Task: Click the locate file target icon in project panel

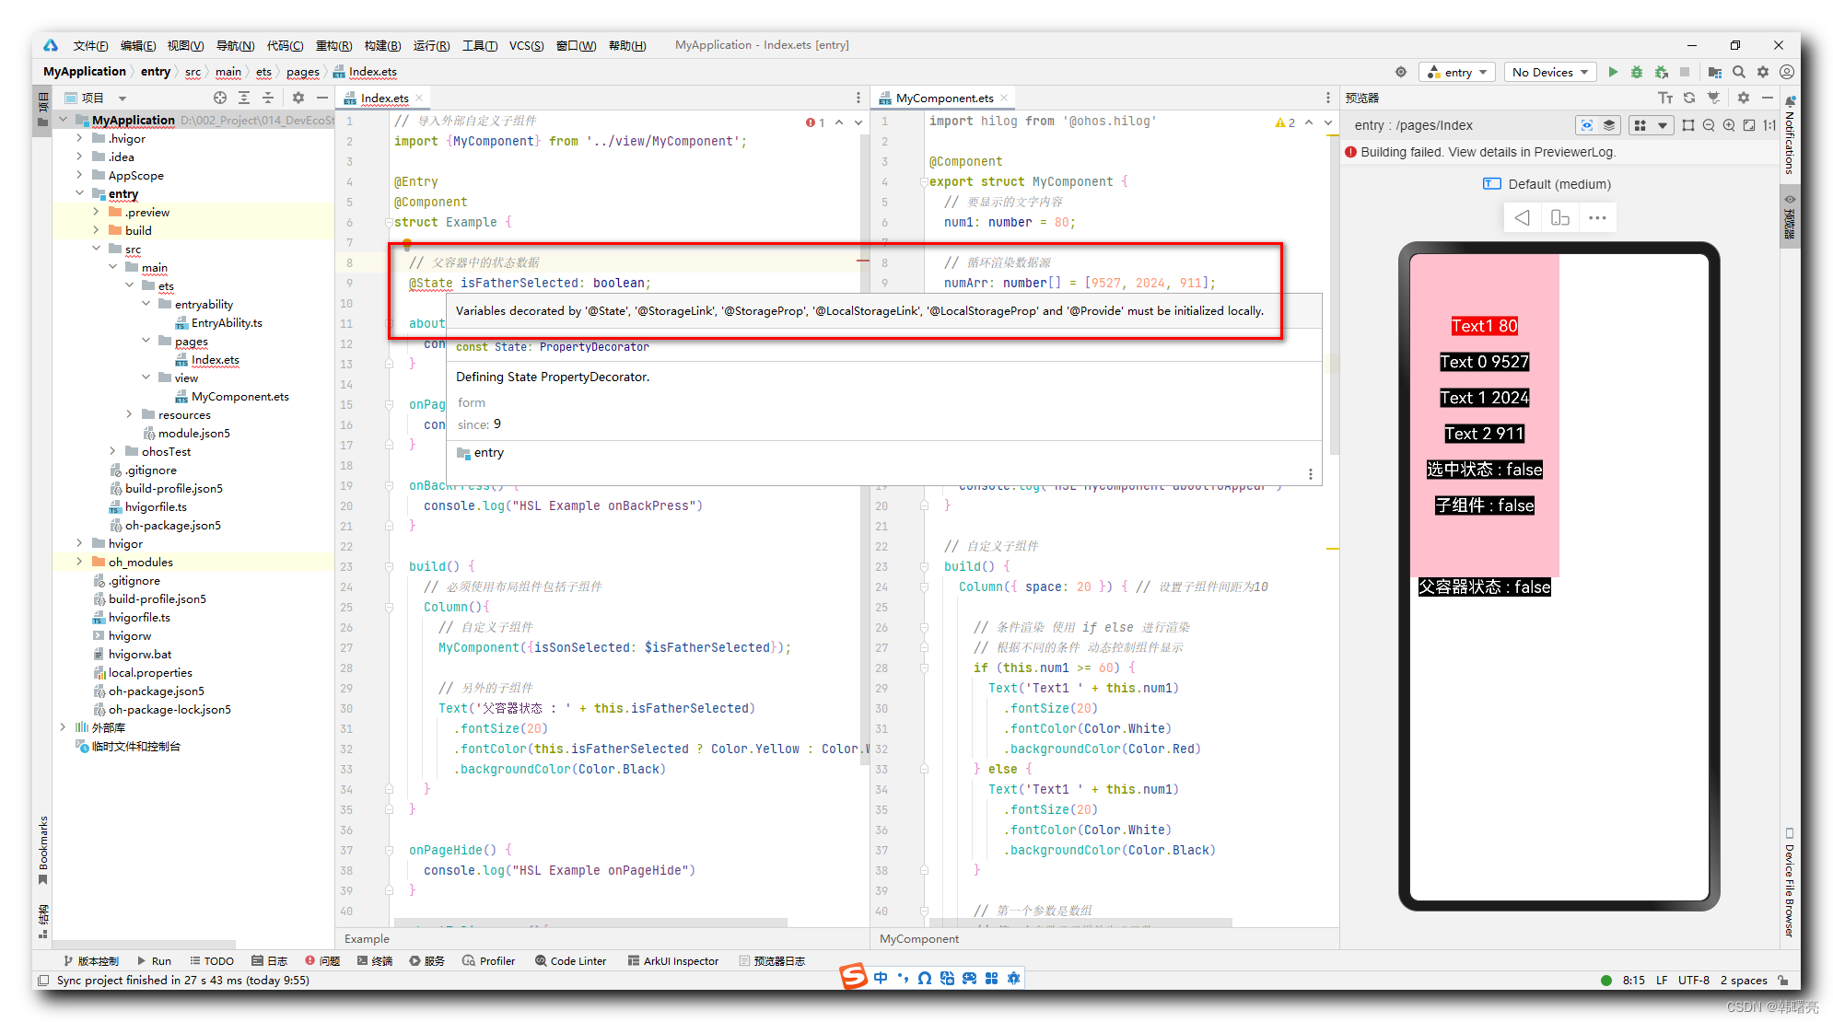Action: [x=220, y=98]
